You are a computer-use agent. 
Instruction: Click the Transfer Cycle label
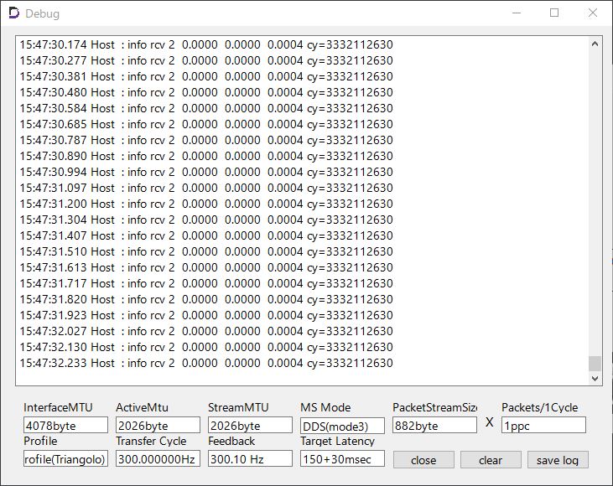[x=151, y=441]
